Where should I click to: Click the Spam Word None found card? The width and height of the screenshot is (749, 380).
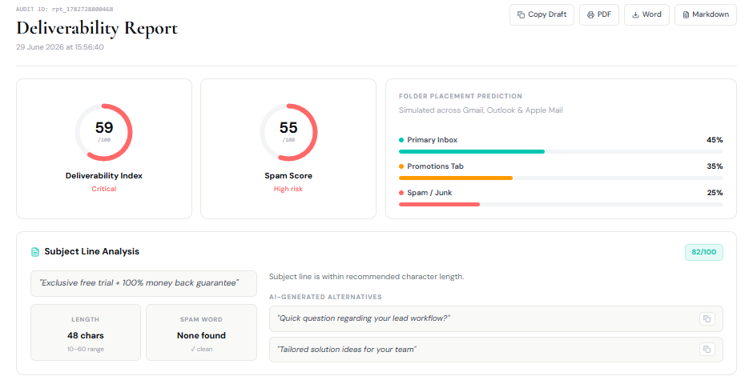click(201, 333)
